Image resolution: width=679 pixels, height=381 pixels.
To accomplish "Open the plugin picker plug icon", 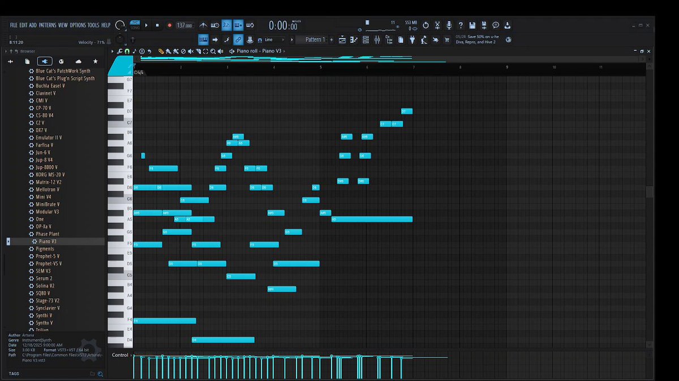I will (x=412, y=40).
